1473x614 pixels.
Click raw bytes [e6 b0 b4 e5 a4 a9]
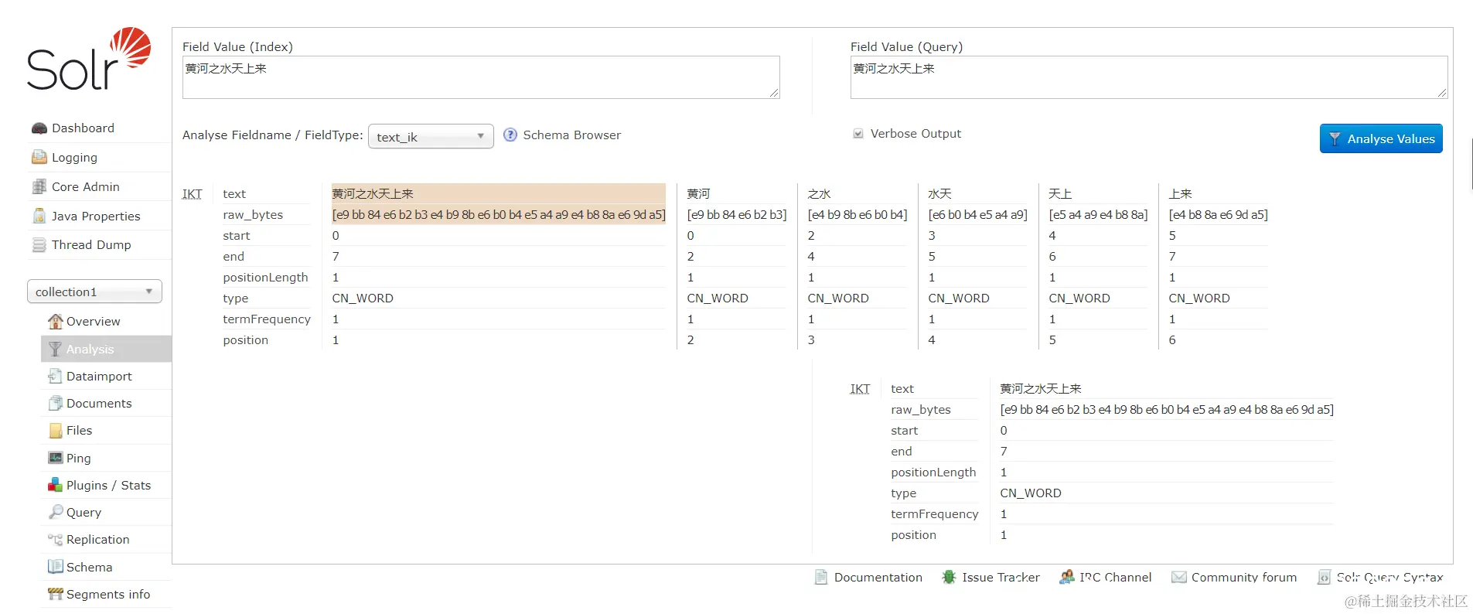pos(978,215)
